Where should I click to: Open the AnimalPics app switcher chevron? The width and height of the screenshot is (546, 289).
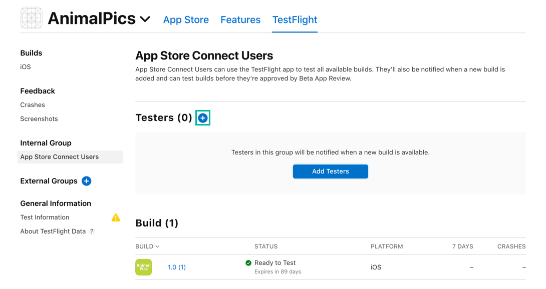pos(145,19)
